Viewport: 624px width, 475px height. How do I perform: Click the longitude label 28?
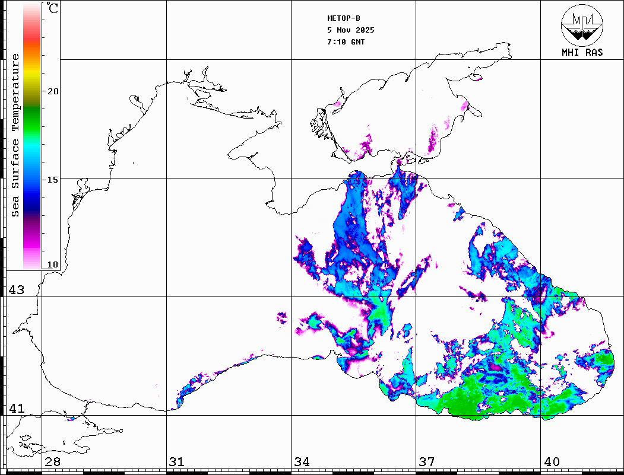(52, 462)
